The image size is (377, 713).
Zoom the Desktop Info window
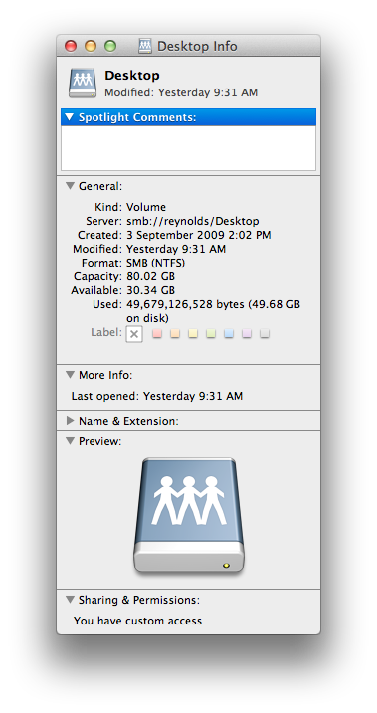tap(110, 46)
